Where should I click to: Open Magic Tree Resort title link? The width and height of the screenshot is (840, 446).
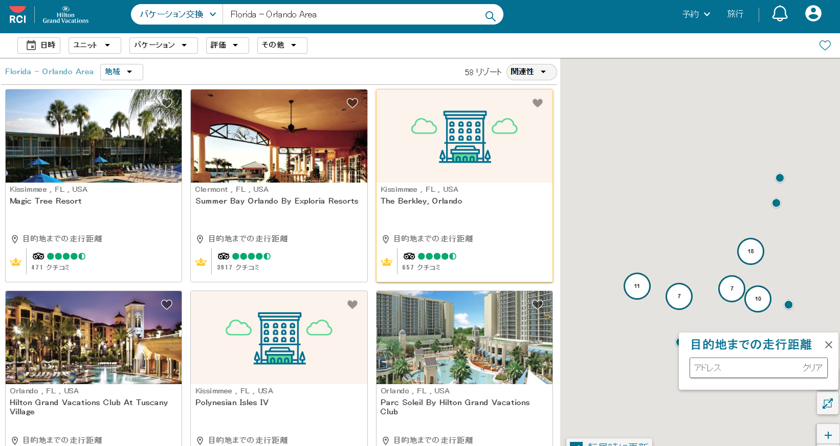click(x=46, y=201)
